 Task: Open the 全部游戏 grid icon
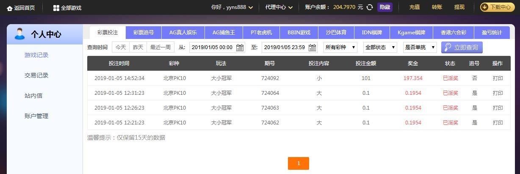[56, 8]
